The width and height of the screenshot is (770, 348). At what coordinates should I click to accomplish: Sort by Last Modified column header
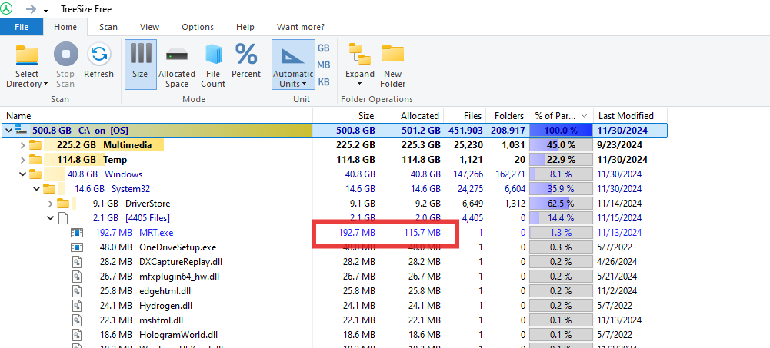tap(630, 116)
